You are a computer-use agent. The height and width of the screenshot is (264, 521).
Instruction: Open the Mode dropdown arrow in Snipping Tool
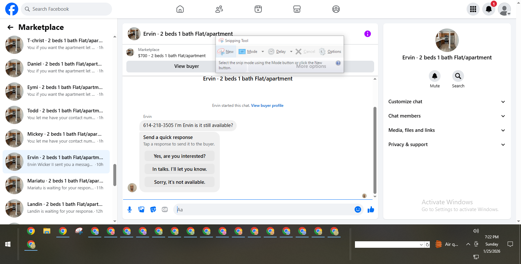click(263, 52)
